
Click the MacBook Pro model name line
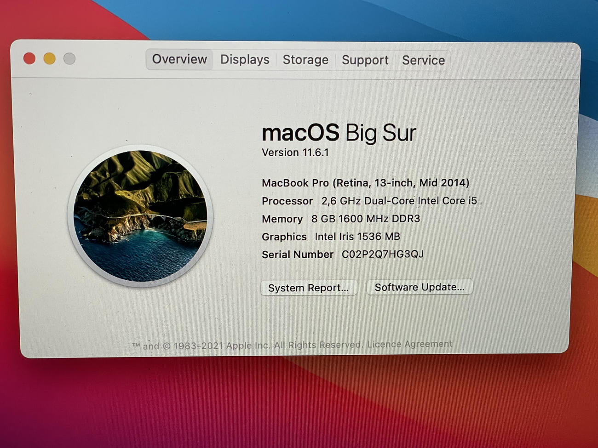point(365,183)
